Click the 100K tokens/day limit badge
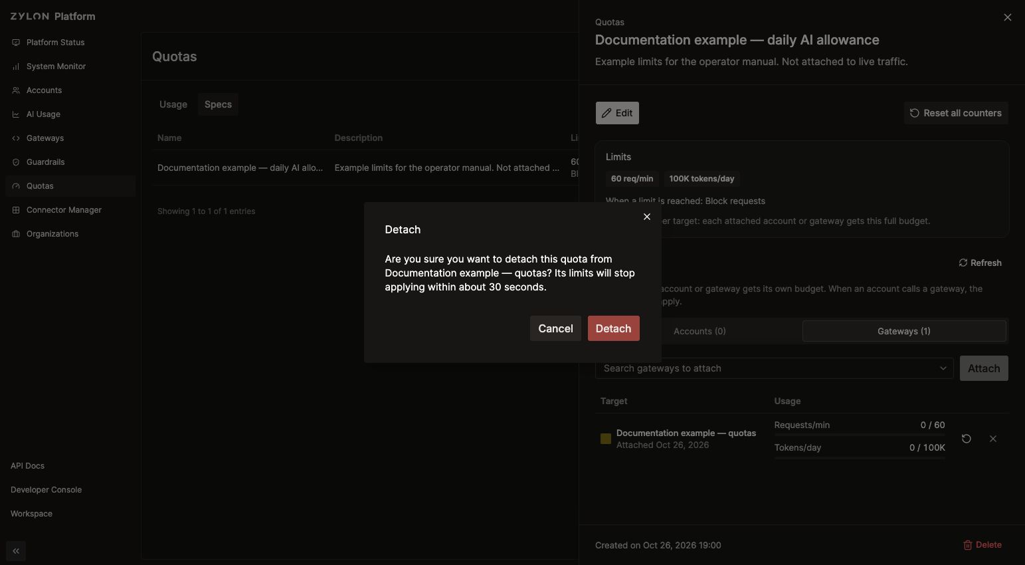This screenshot has width=1025, height=565. [701, 179]
